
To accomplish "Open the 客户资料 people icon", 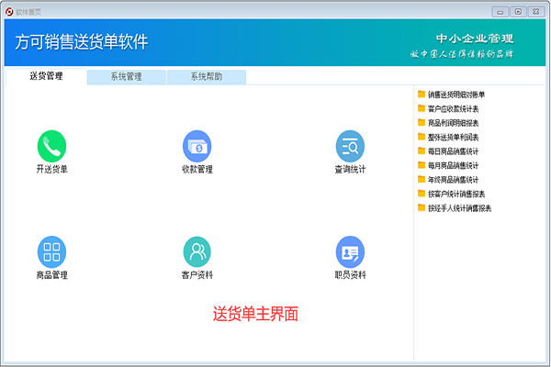I will [197, 251].
